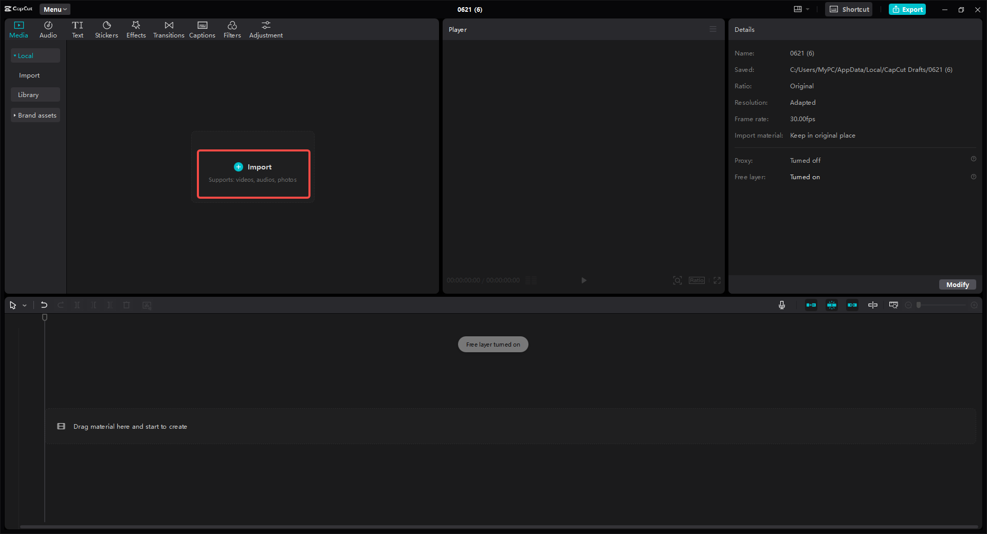Expand Brand assets
The width and height of the screenshot is (987, 534).
pos(35,115)
